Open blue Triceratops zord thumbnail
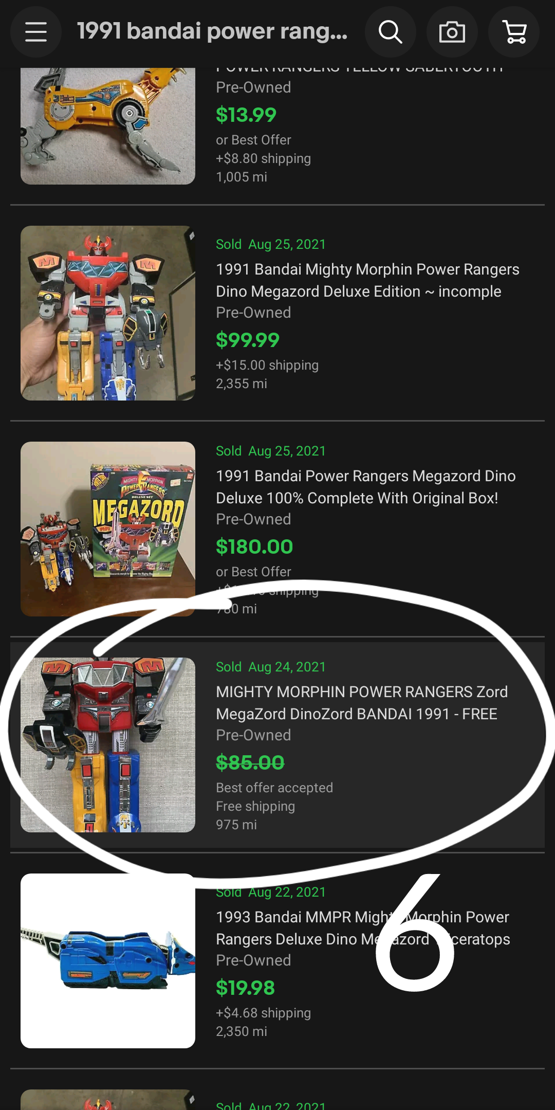Viewport: 555px width, 1110px height. [108, 961]
